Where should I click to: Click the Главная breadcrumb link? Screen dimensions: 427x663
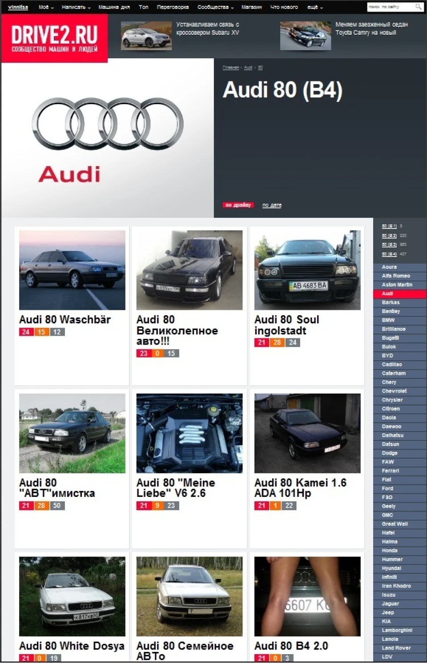pos(230,68)
